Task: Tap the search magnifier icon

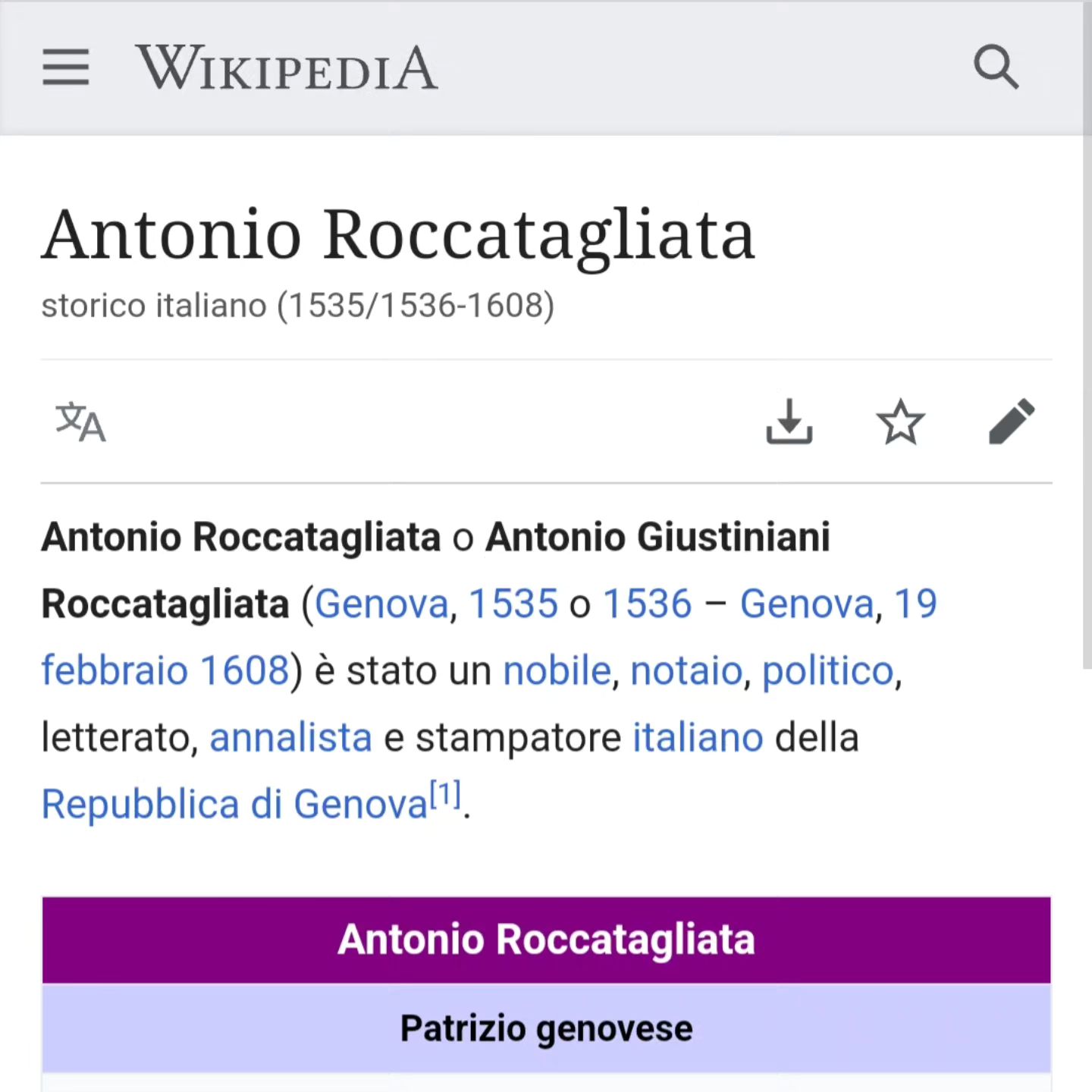Action: pyautogui.click(x=996, y=67)
